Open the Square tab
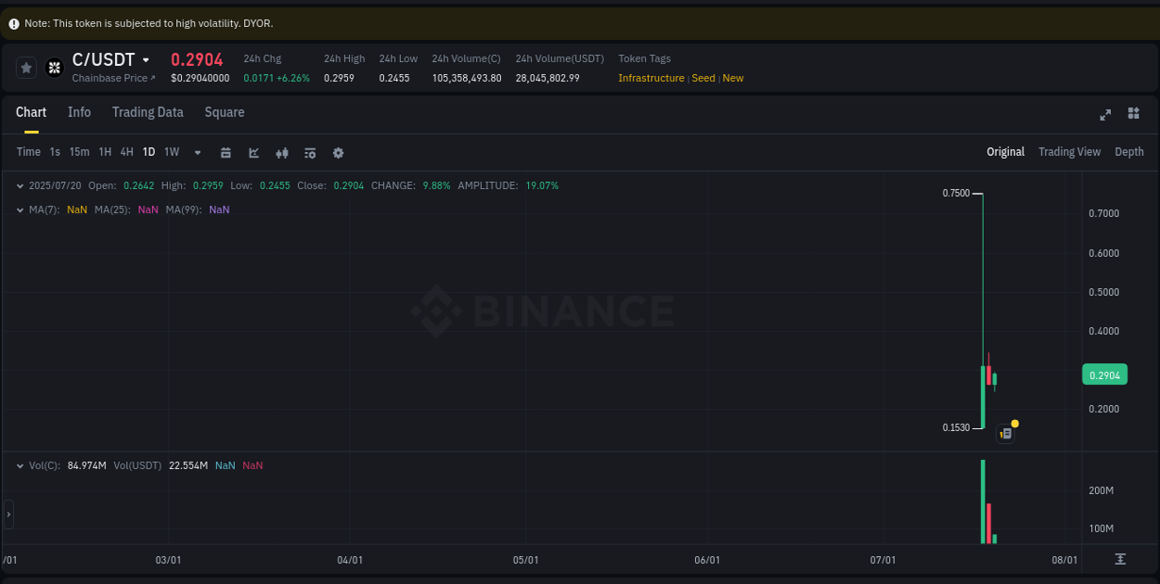 [224, 112]
